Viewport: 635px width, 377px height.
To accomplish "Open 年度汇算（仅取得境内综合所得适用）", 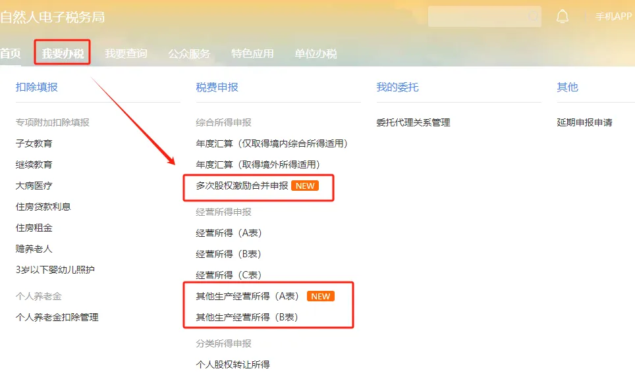I will pos(272,143).
